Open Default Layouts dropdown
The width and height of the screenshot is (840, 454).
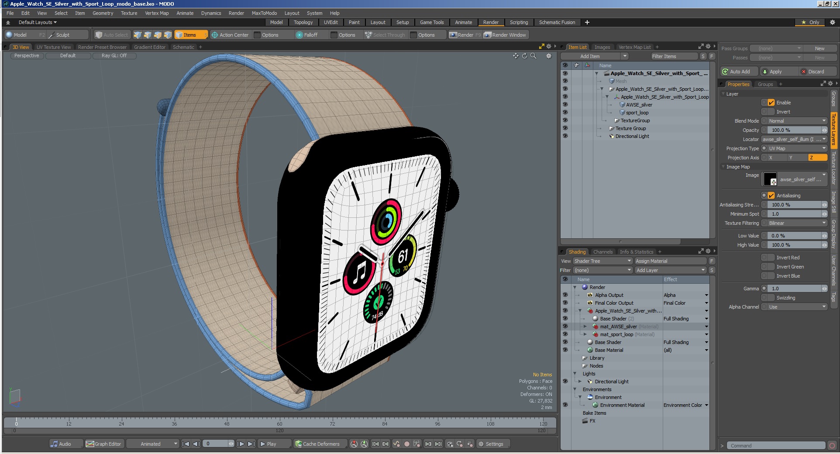click(x=37, y=22)
